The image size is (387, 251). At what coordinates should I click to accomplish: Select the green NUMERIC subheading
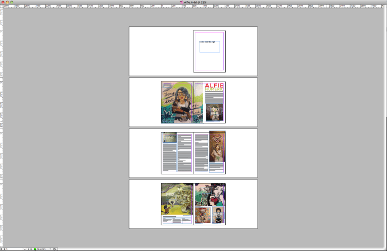pos(214,90)
